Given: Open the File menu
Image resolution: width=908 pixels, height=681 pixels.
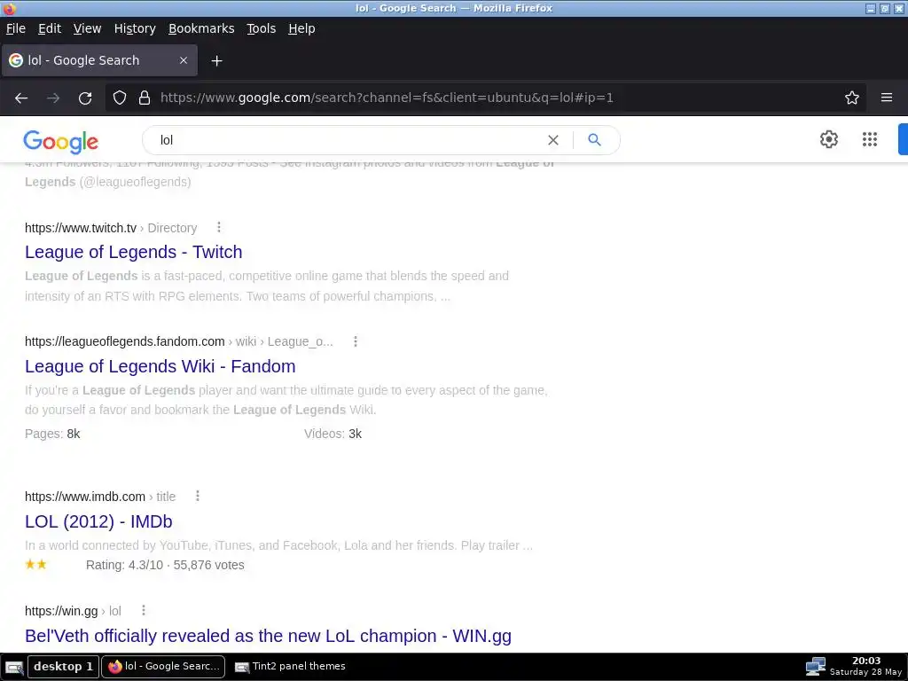Looking at the screenshot, I should click(16, 28).
